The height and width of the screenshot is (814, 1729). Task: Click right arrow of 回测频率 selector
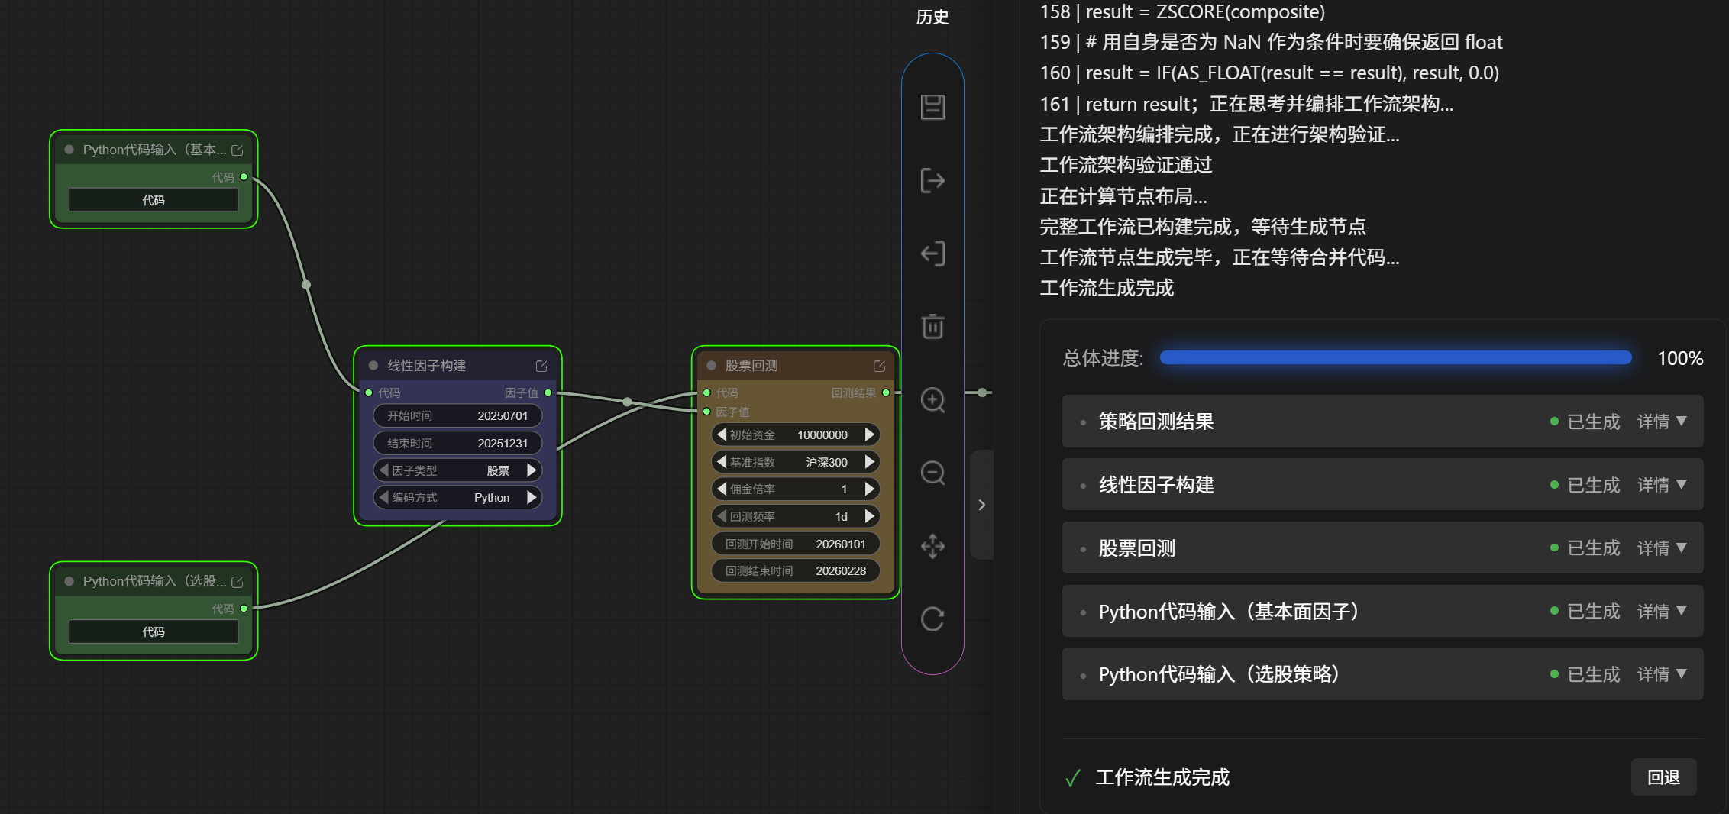click(869, 516)
